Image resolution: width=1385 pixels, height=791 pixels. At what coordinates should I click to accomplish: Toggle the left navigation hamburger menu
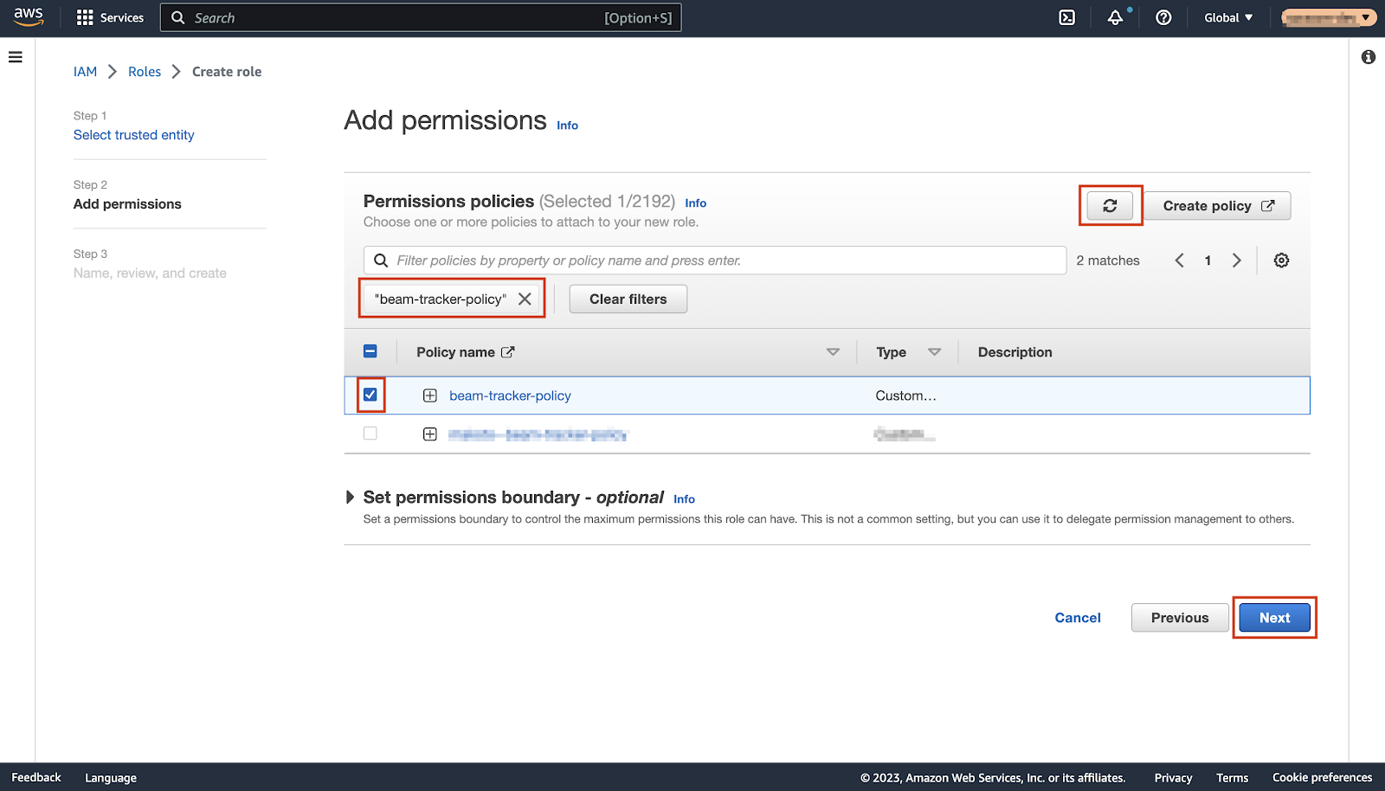click(16, 57)
